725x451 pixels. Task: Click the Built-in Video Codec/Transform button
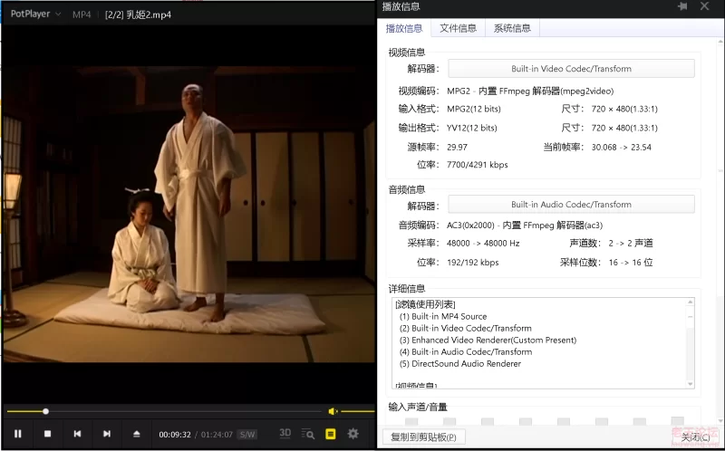point(571,69)
